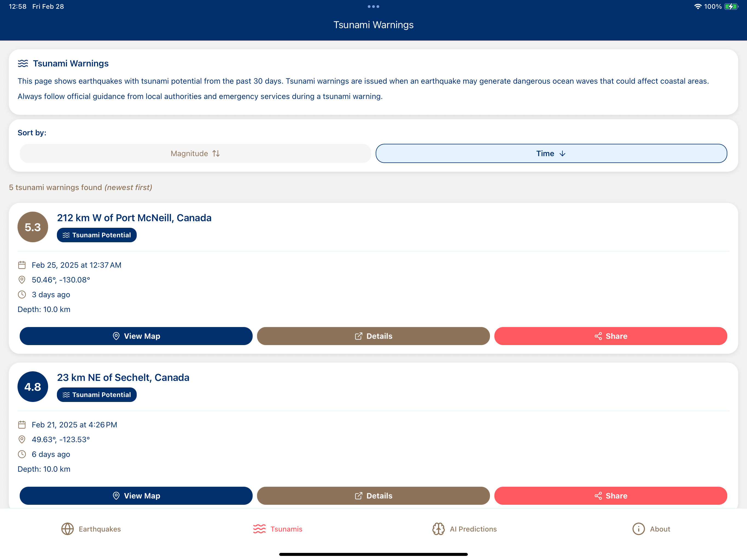Tap the text 'Feb 25, 2025 at 12:37 AM'
This screenshot has width=747, height=560.
click(76, 265)
